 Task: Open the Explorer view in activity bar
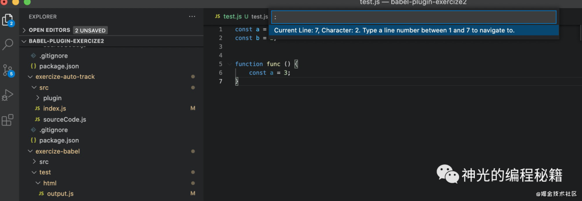point(8,19)
